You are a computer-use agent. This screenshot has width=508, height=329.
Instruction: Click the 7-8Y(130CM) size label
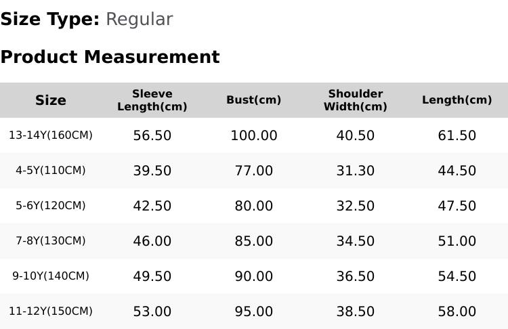(x=51, y=240)
